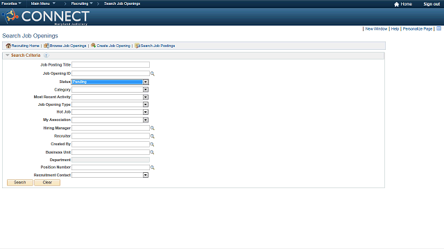Open lookup for Job Opening ID
Screen dimensions: 444x249
coord(153,74)
